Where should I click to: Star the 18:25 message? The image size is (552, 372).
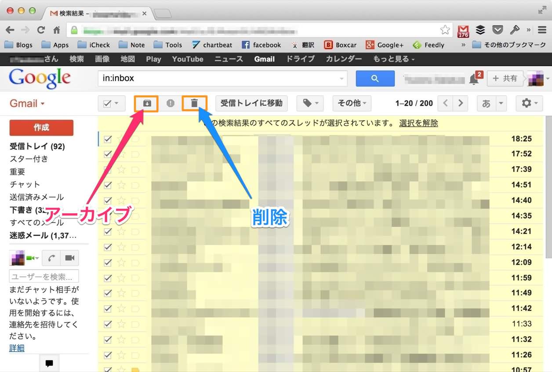(121, 139)
